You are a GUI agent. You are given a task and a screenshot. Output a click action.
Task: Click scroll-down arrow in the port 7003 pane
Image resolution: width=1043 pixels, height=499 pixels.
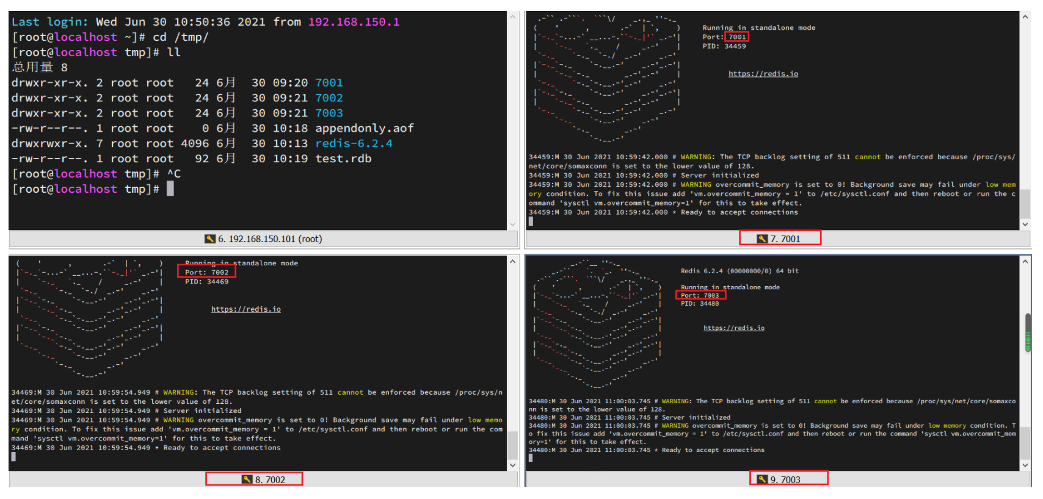coord(1025,465)
